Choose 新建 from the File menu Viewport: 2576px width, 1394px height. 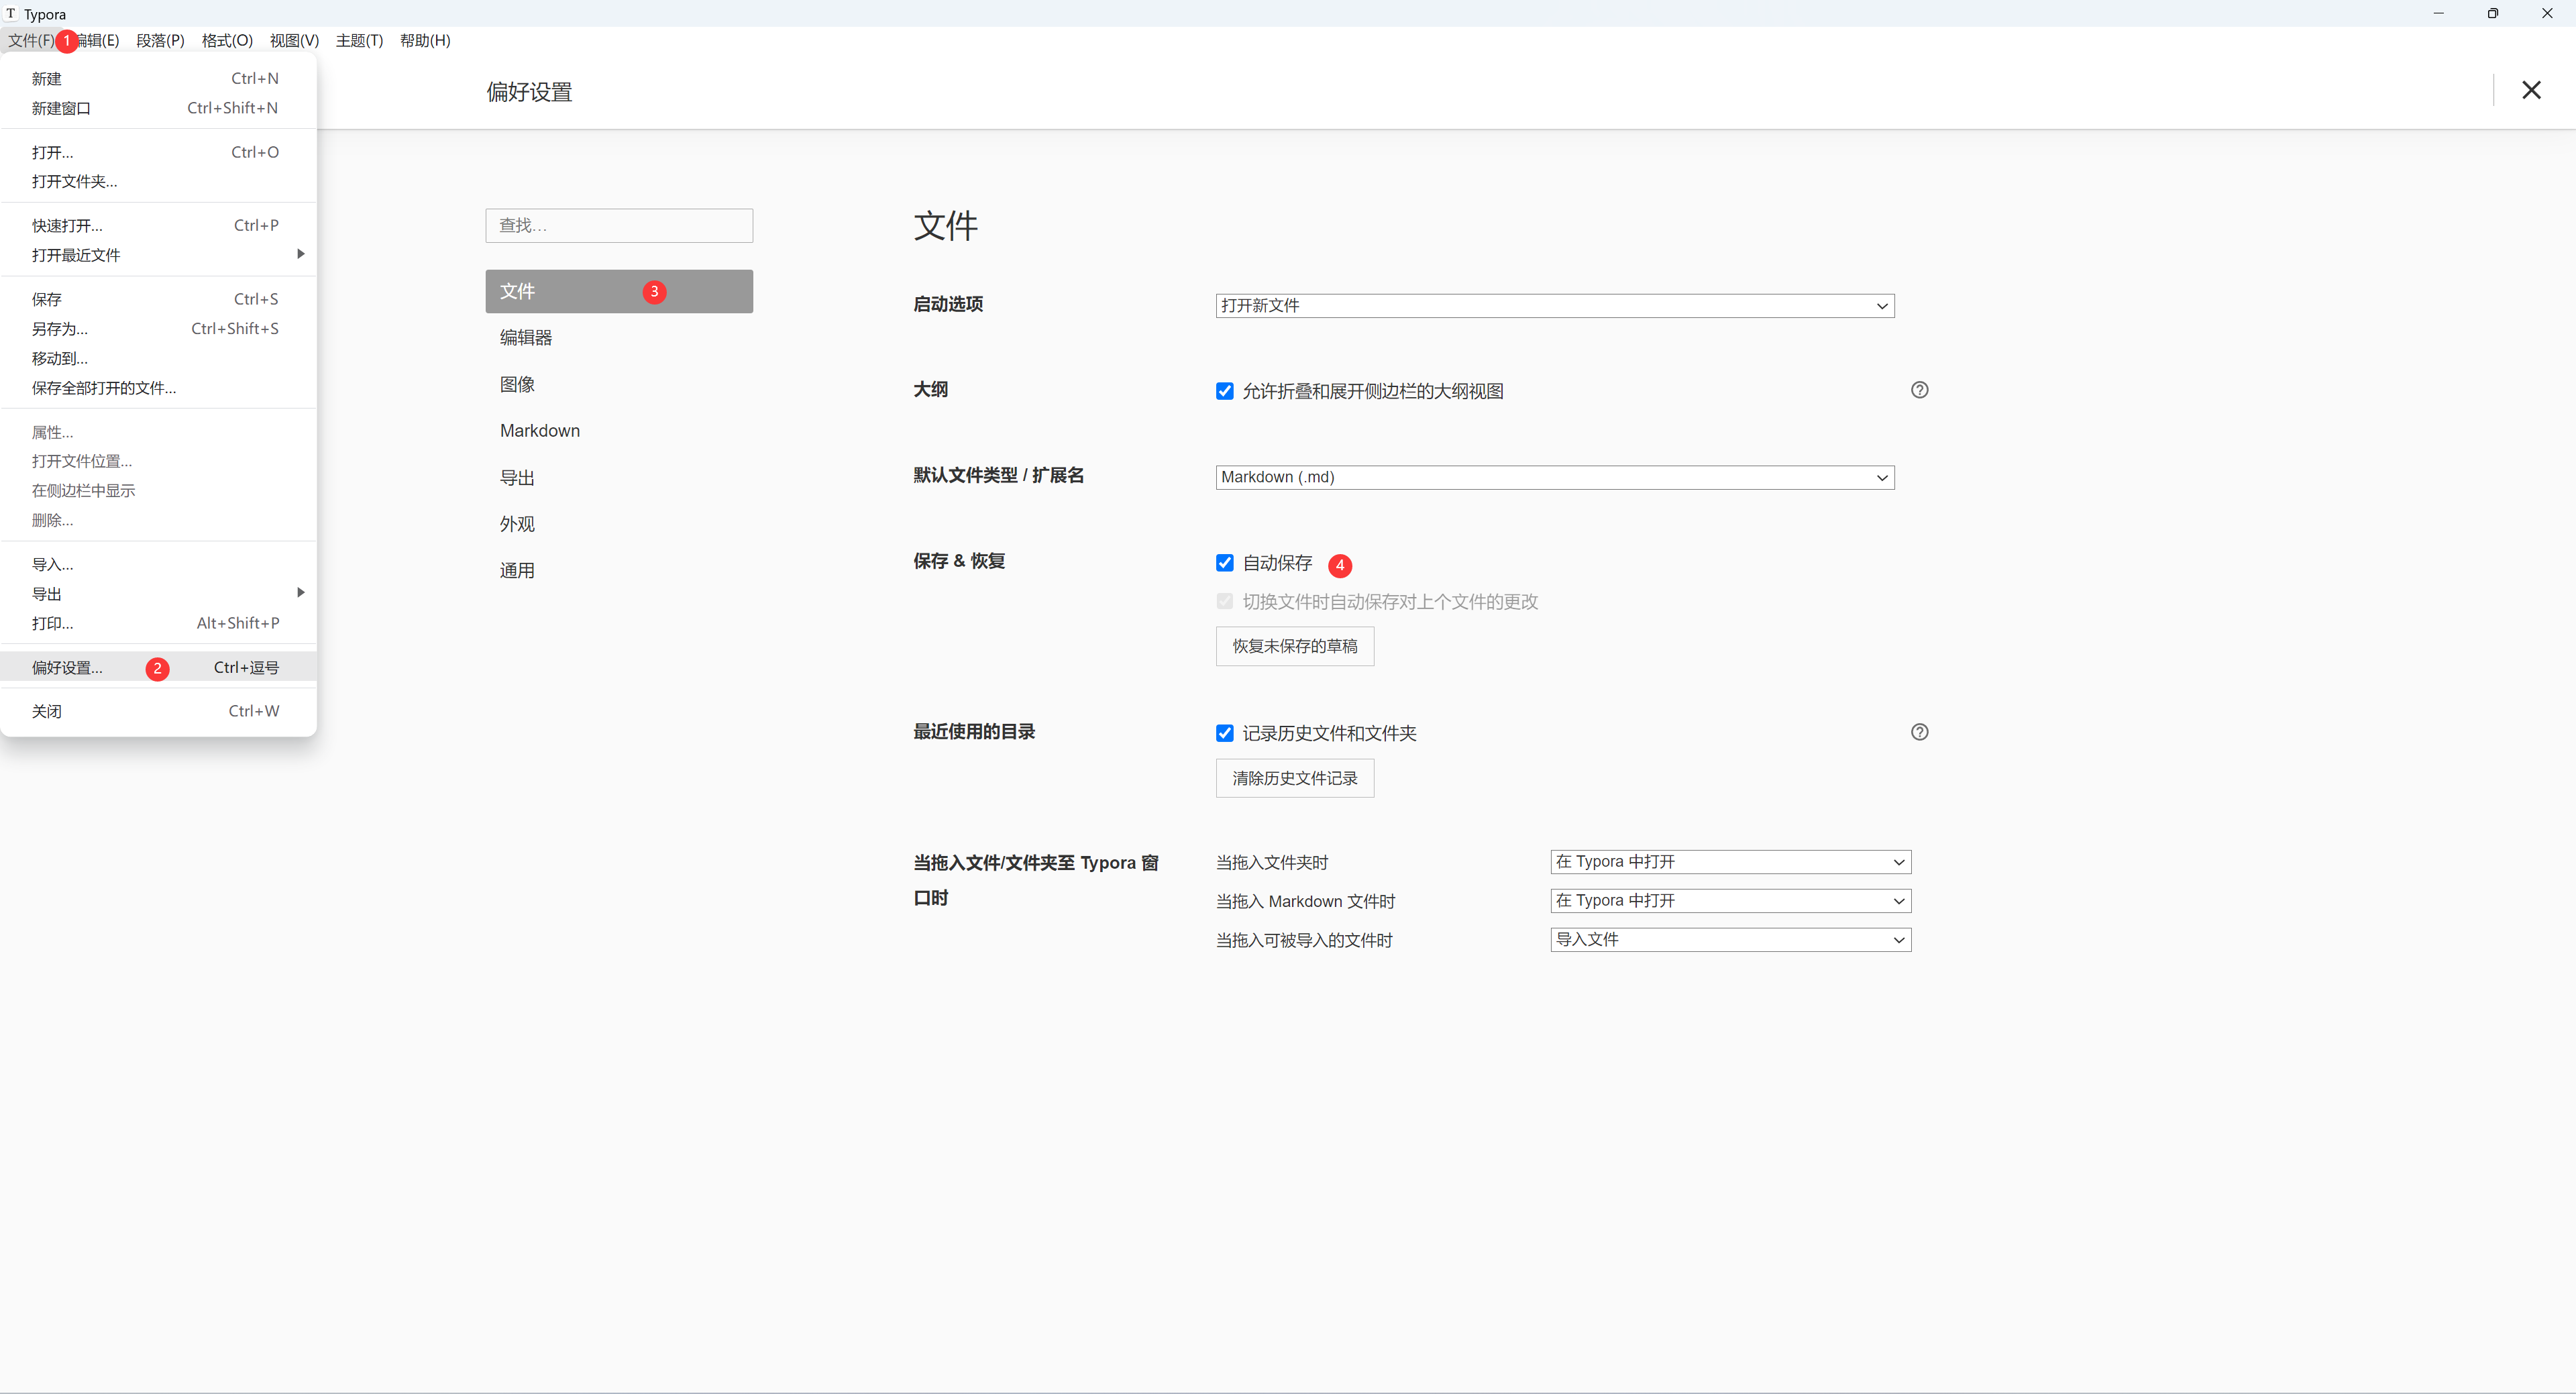pyautogui.click(x=158, y=79)
